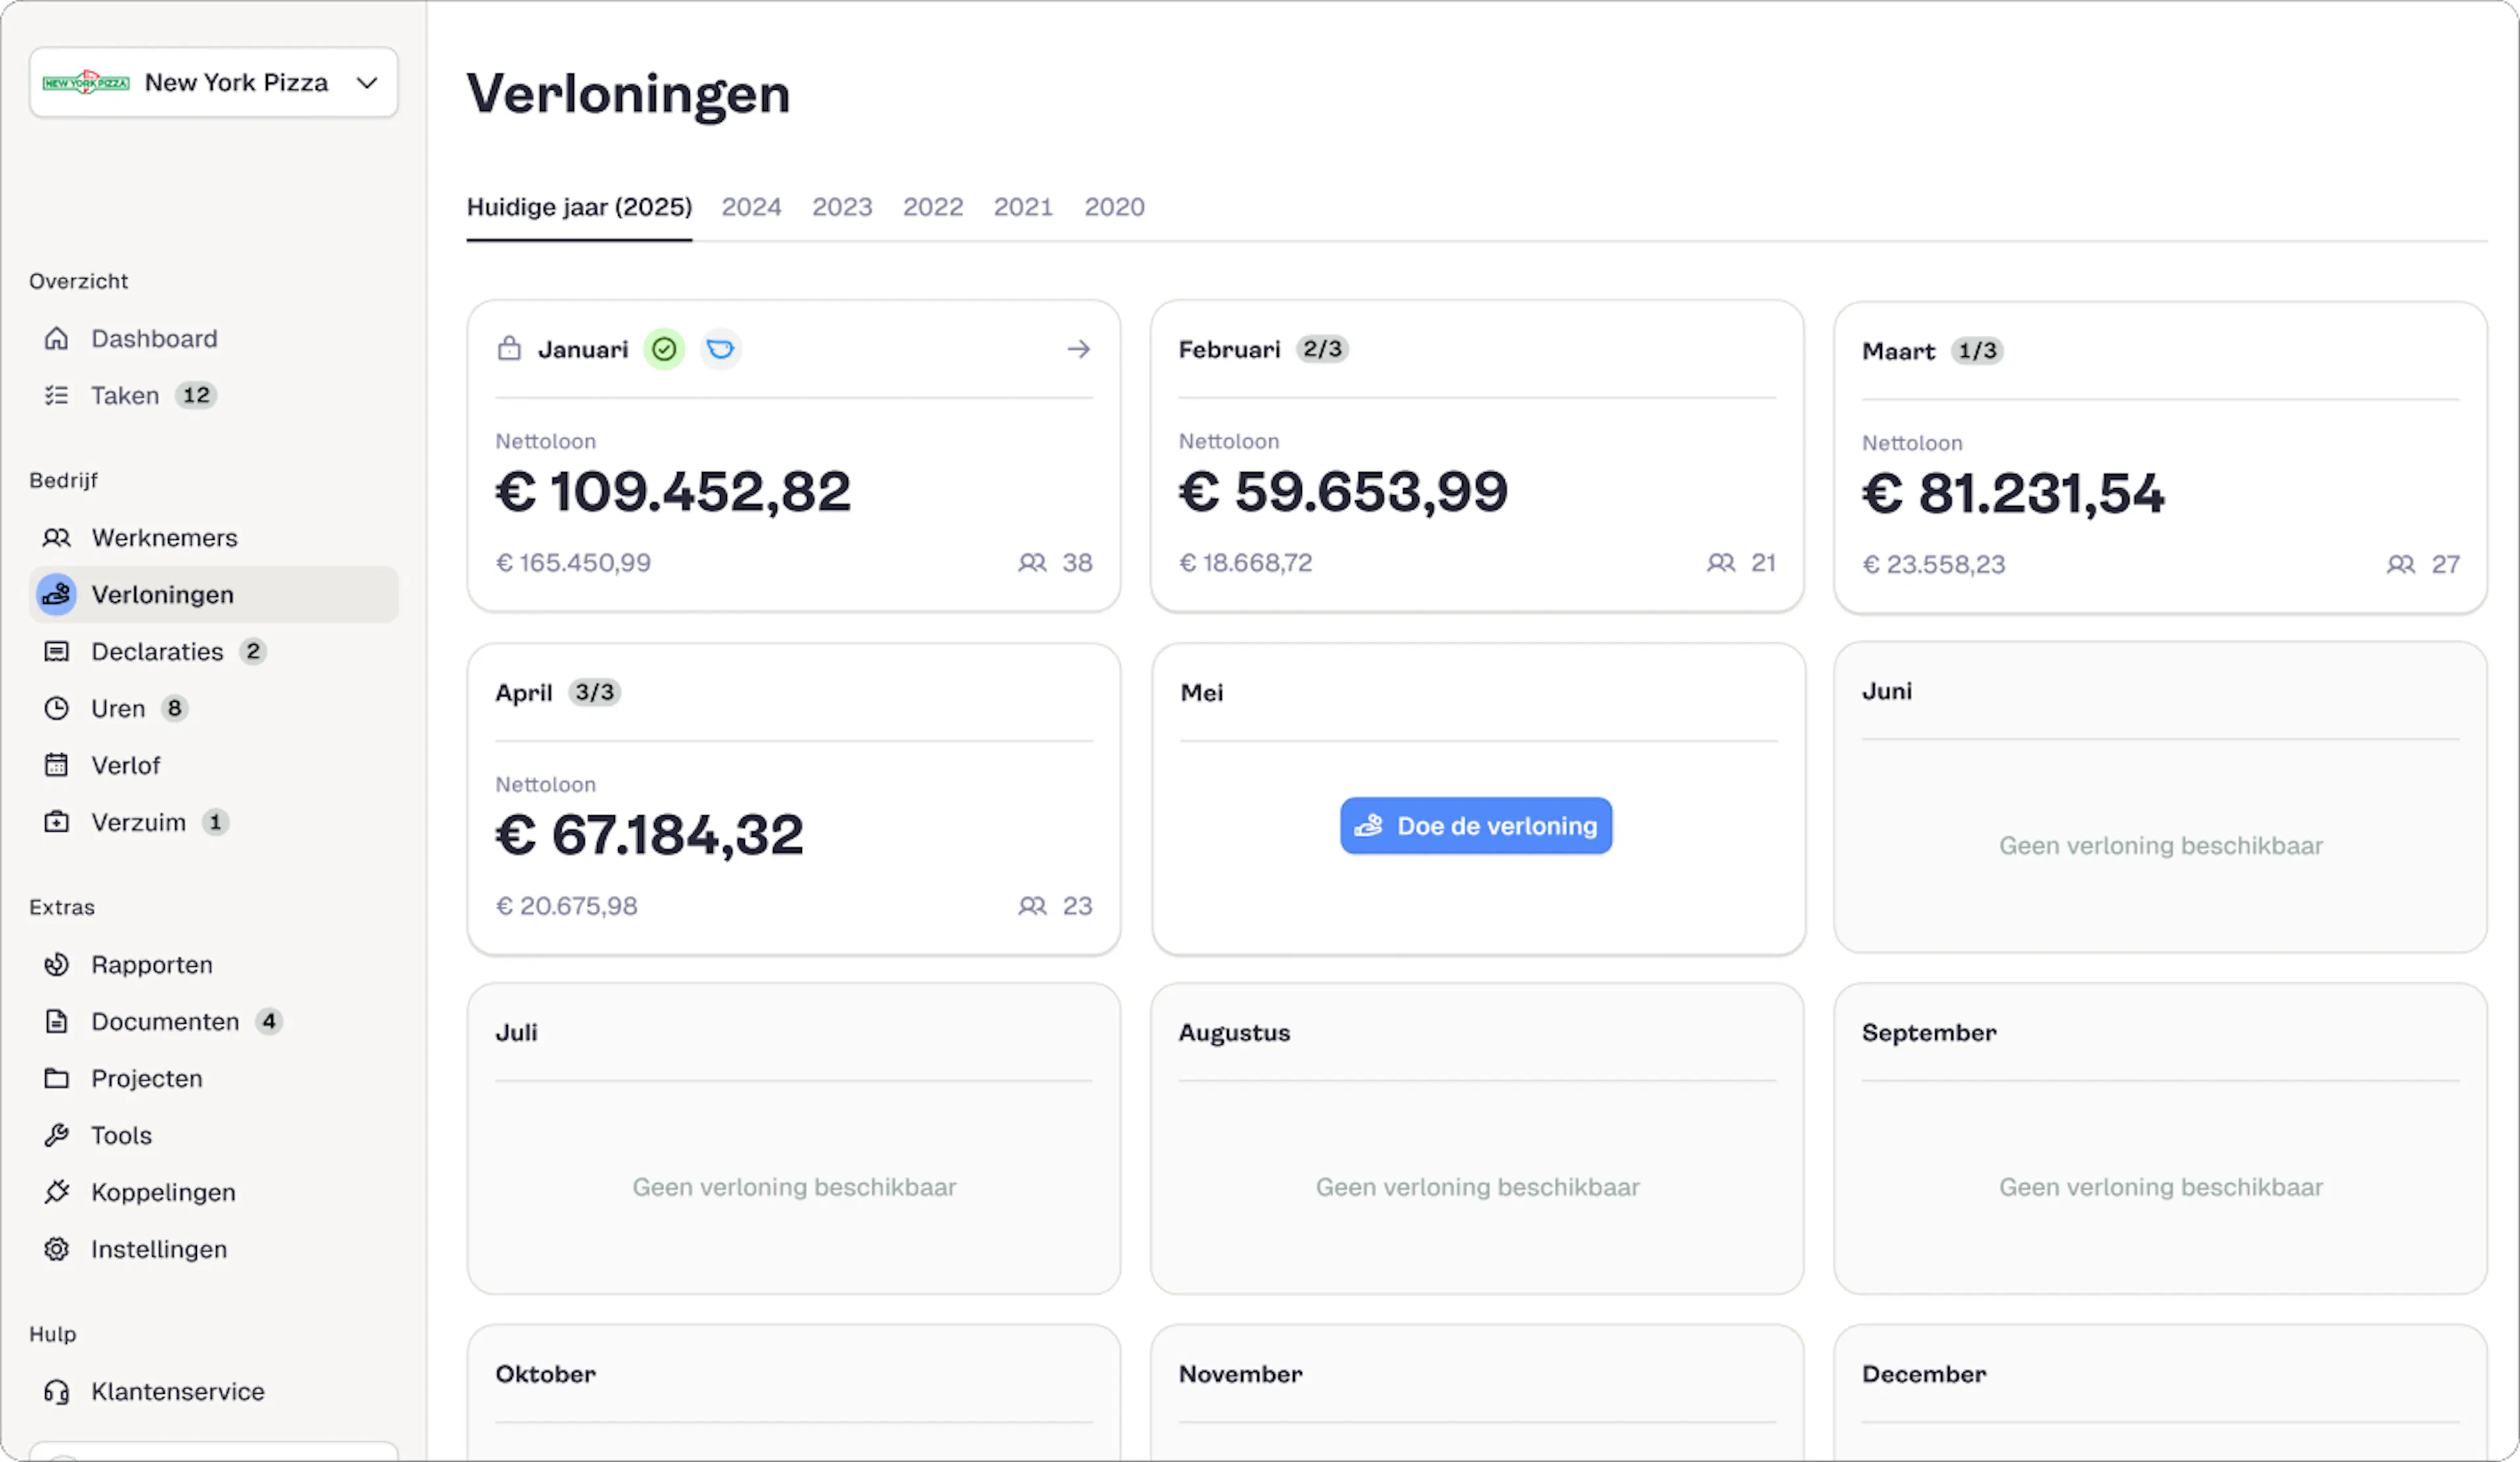Open Januari details with the arrow
This screenshot has width=2520, height=1462.
point(1078,350)
